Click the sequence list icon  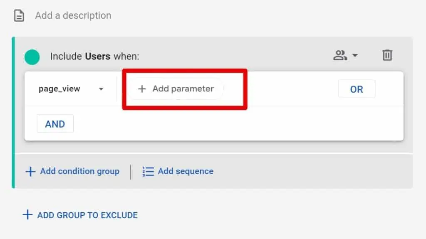pyautogui.click(x=148, y=172)
